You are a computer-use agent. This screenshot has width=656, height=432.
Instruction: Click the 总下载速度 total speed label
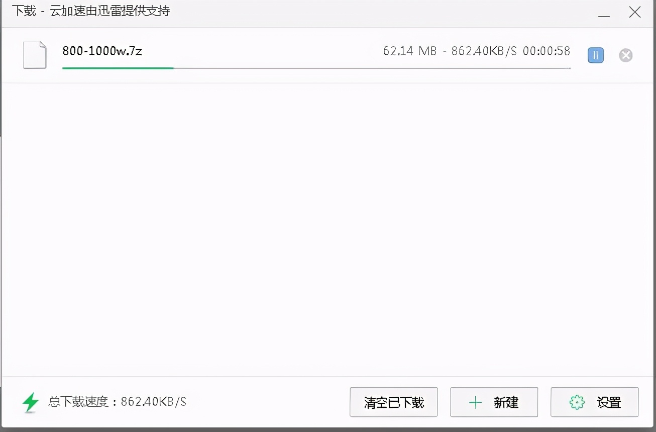click(79, 402)
